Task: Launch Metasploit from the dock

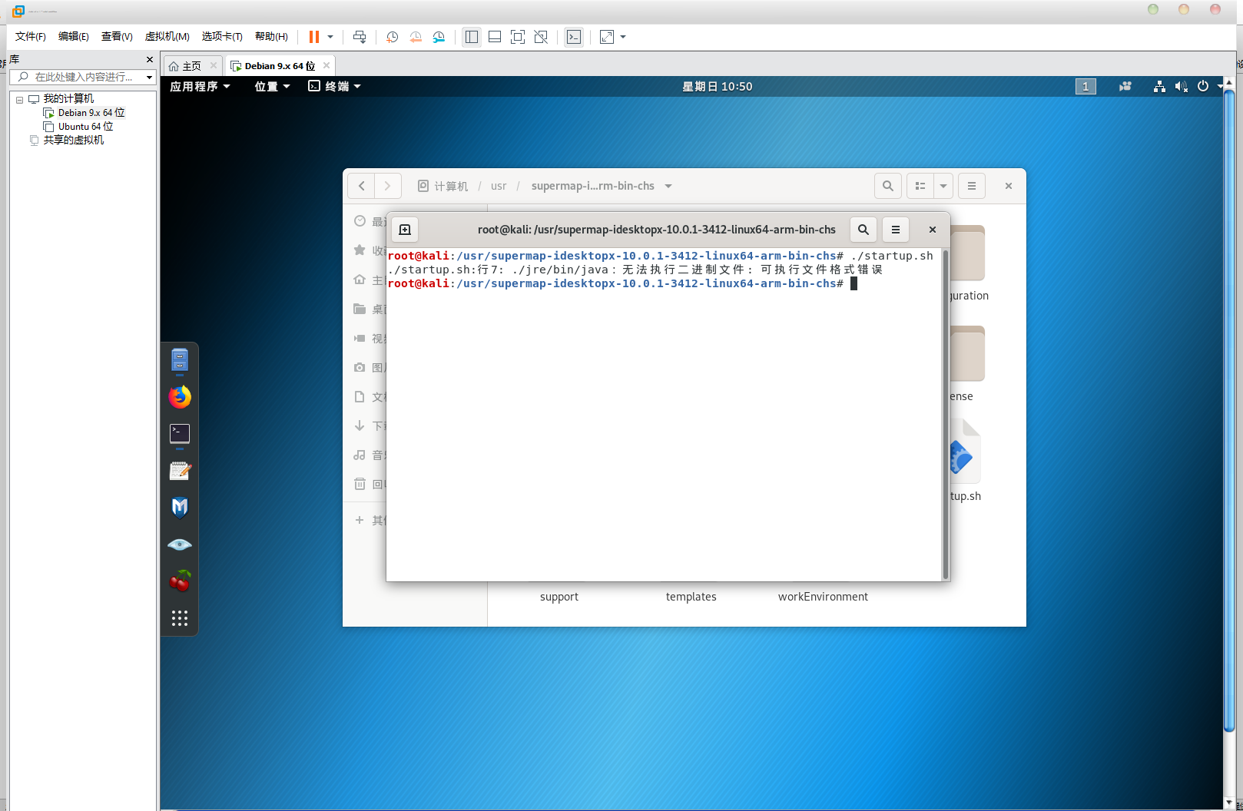Action: [x=180, y=508]
